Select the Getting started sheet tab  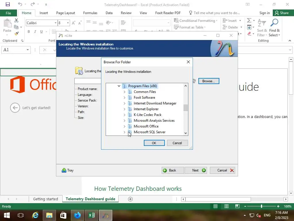pyautogui.click(x=45, y=199)
